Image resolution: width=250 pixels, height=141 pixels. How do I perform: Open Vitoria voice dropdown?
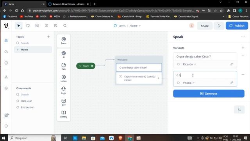point(189,83)
